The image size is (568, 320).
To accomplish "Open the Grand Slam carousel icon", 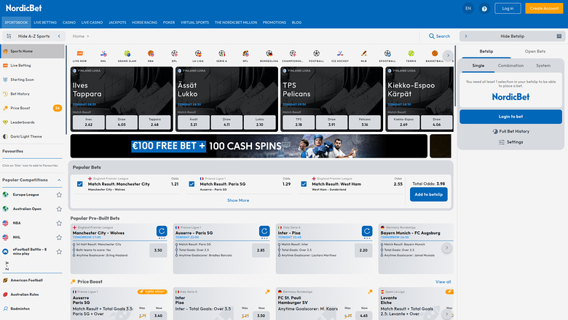I will pos(127,56).
